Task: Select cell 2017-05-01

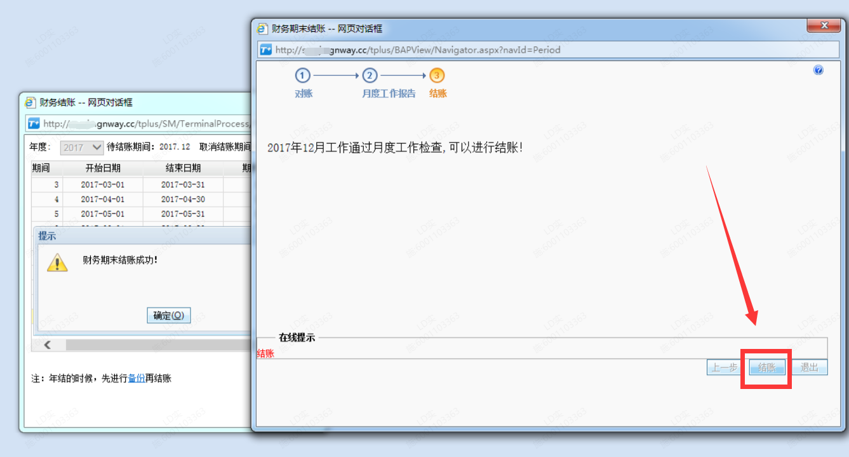Action: click(103, 214)
